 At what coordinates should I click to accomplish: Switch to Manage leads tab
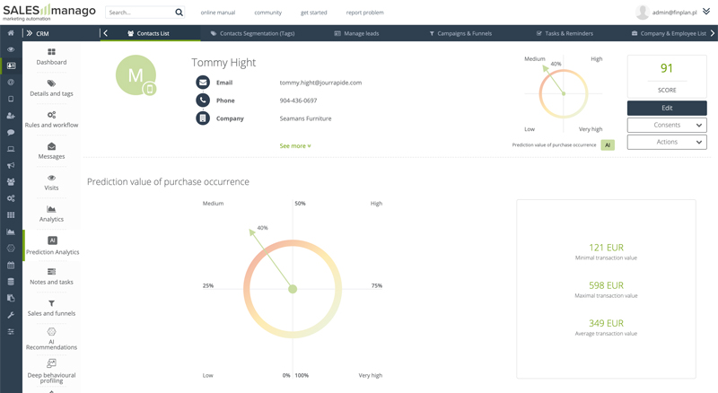click(x=356, y=33)
